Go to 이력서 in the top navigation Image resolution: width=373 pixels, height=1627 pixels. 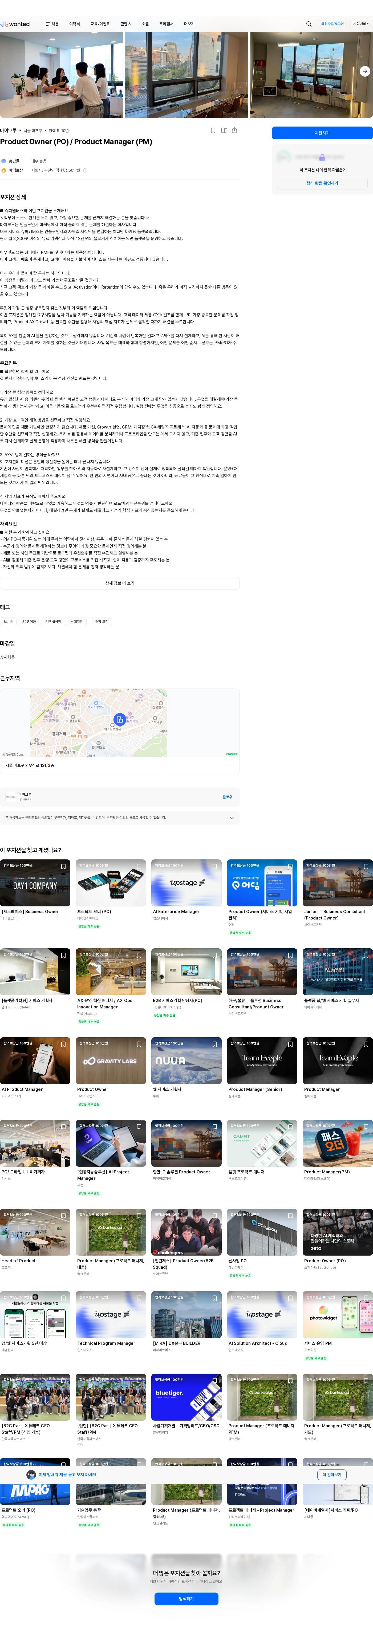coord(74,24)
